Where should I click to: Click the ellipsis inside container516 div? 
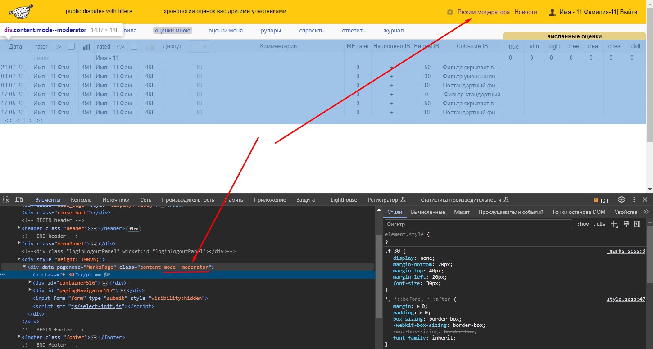click(x=105, y=283)
